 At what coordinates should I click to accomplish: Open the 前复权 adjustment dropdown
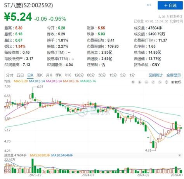176,82
